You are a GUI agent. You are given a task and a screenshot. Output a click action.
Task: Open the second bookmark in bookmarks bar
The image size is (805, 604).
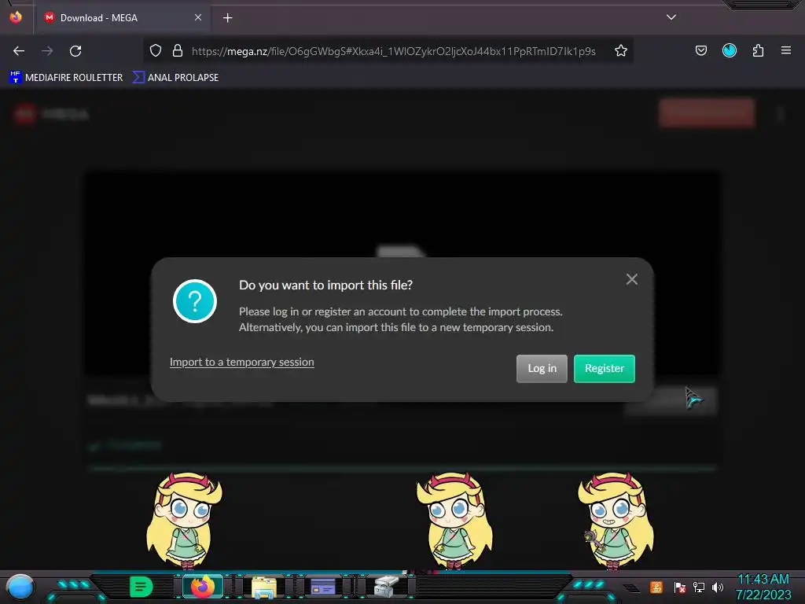pyautogui.click(x=175, y=78)
